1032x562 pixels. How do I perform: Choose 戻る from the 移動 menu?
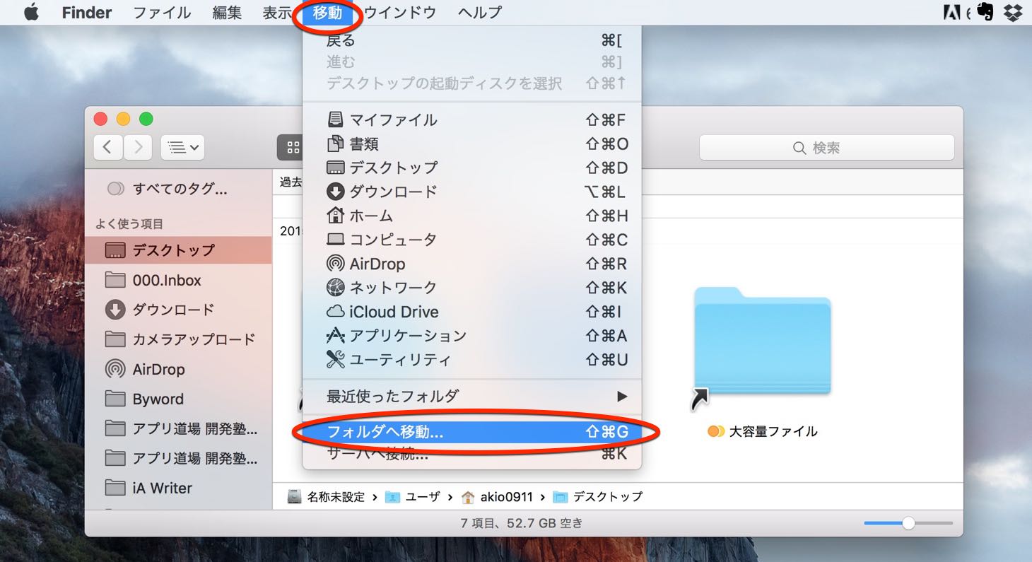pos(471,41)
